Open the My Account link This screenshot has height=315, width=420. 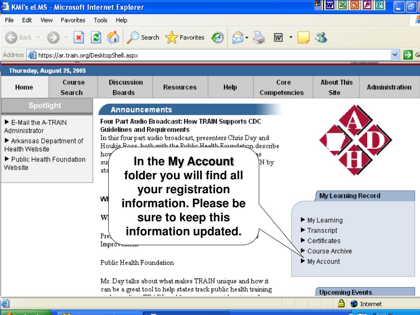[x=323, y=261]
